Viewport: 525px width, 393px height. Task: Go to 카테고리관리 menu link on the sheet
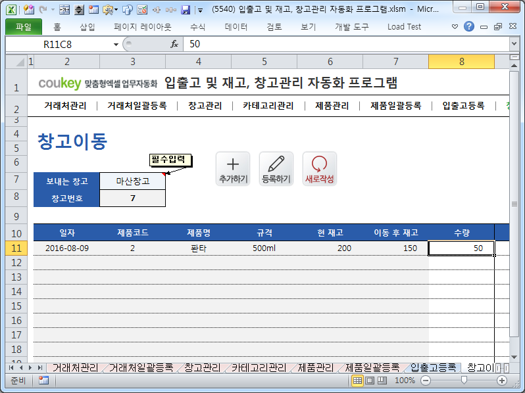tap(268, 106)
